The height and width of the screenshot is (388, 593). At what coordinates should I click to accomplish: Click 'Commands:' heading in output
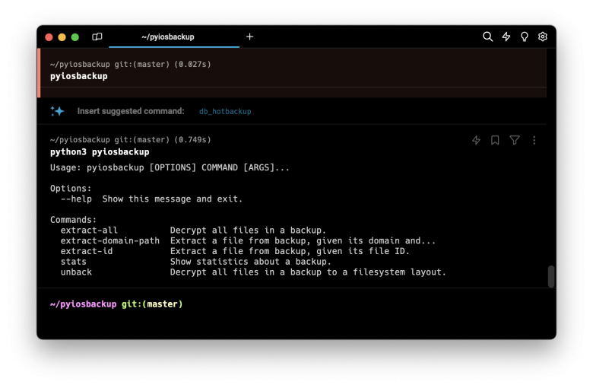tap(74, 220)
